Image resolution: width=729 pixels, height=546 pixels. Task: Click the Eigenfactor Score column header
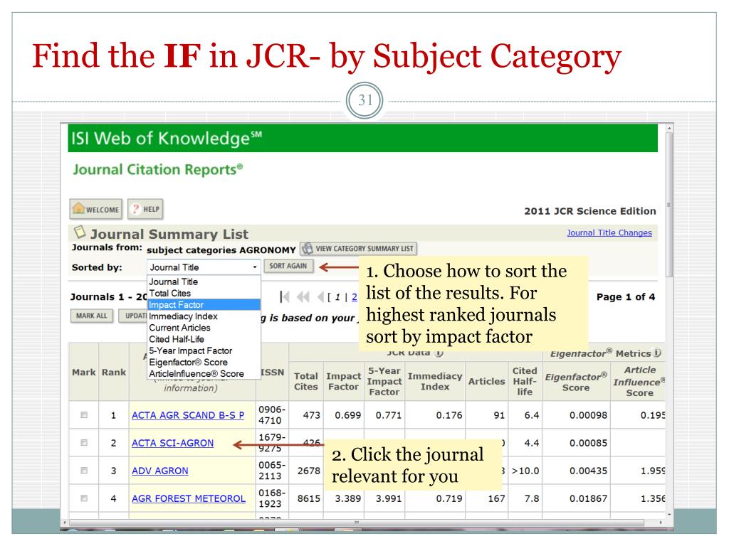click(576, 382)
